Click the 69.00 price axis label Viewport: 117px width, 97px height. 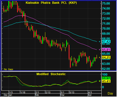point(106,34)
